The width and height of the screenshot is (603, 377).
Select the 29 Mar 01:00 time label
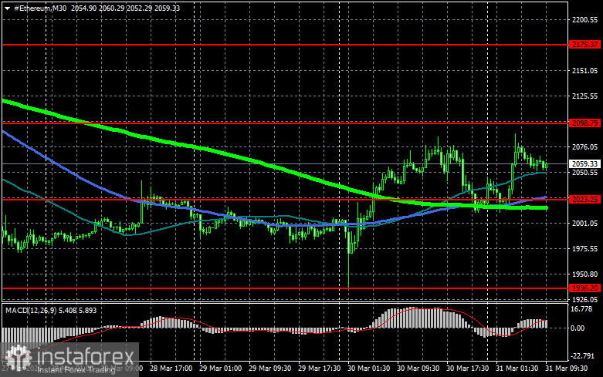221,369
